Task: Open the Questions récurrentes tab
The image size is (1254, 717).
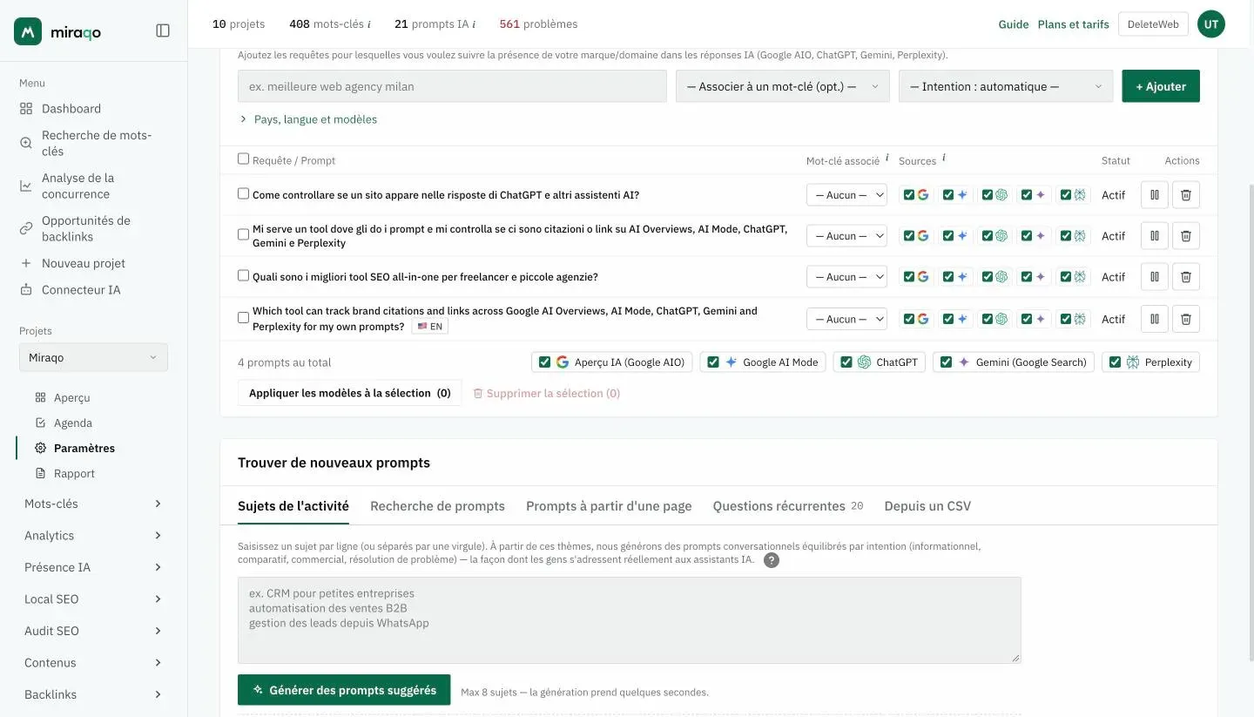Action: (788, 506)
